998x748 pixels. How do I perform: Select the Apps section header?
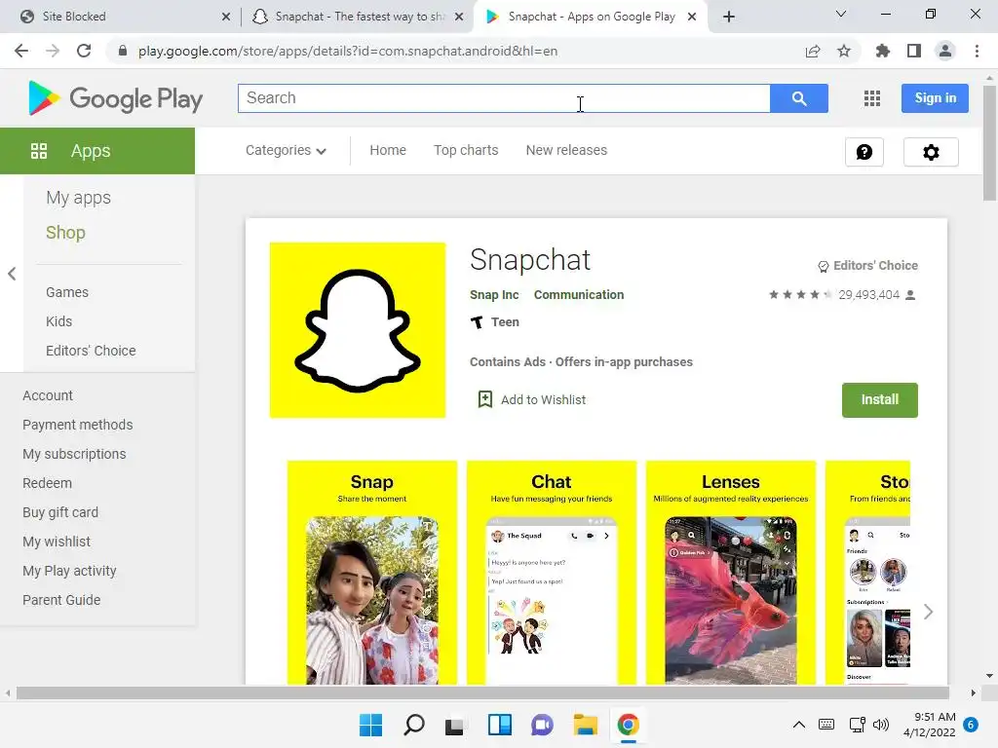(97, 151)
